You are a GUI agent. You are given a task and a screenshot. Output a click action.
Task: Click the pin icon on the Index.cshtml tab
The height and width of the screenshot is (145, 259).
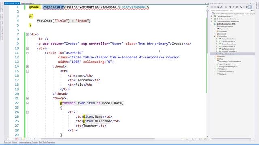16,4
